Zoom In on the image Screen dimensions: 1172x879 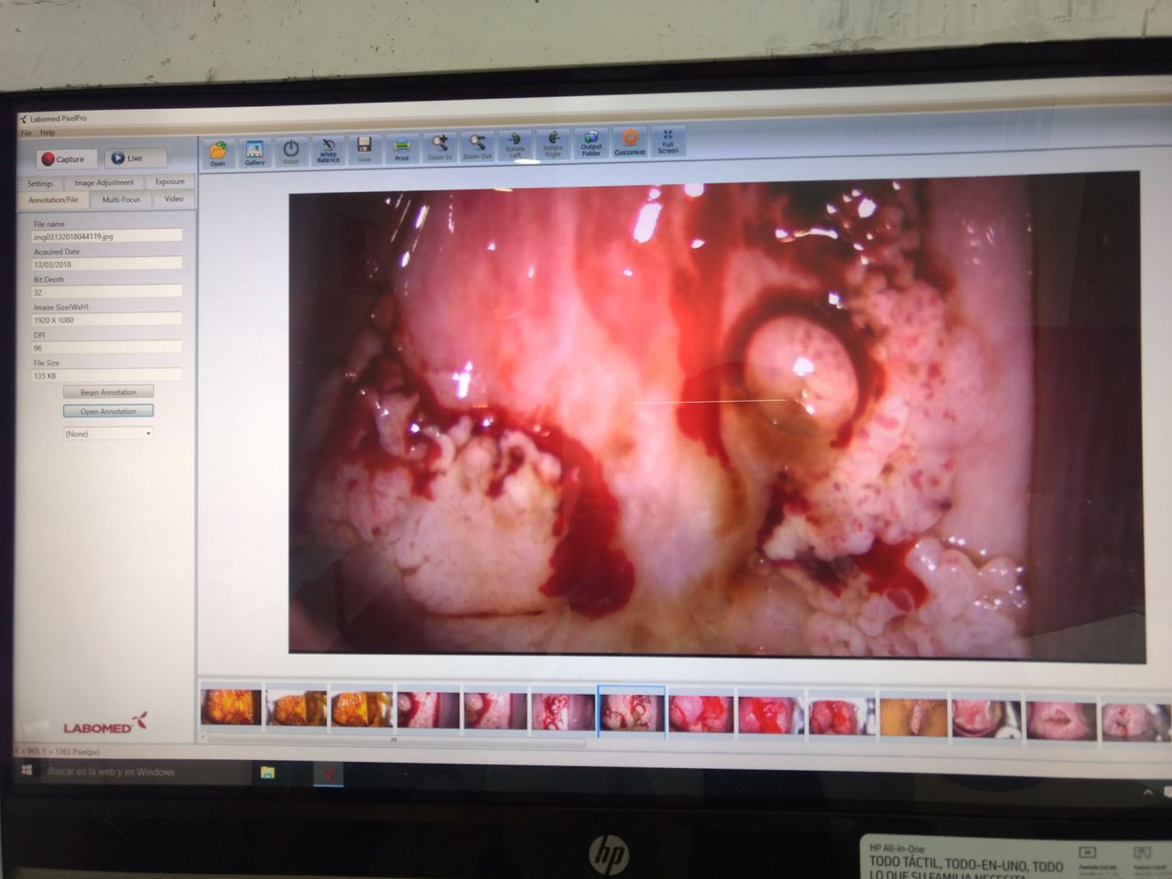pos(439,146)
